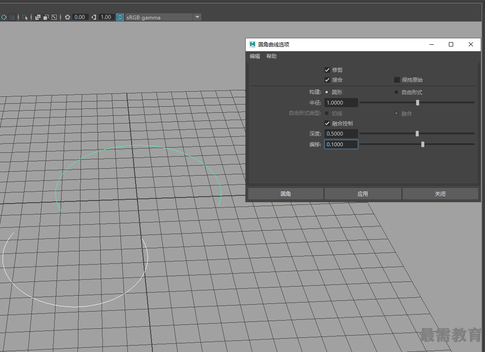Uncheck the 接合 checkbox
The width and height of the screenshot is (485, 352).
coord(327,80)
